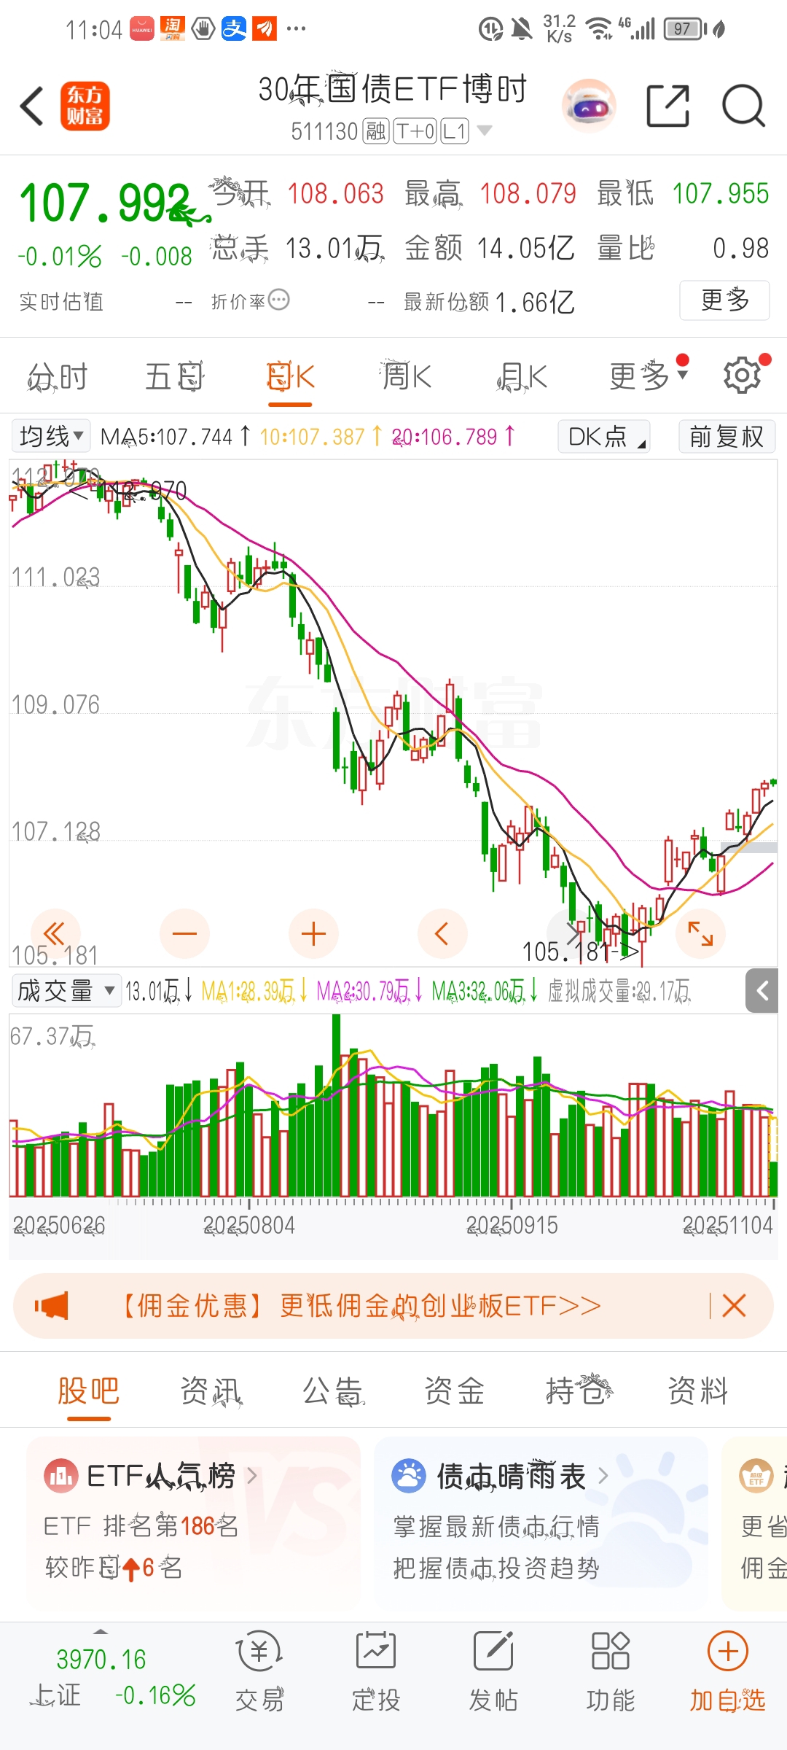The height and width of the screenshot is (1750, 787).
Task: Tap MA5:107.744 label
Action: pyautogui.click(x=167, y=437)
